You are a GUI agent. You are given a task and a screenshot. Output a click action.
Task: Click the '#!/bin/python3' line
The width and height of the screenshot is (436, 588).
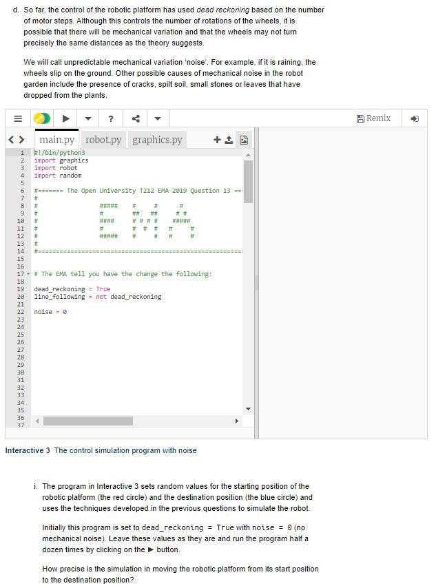tap(59, 153)
